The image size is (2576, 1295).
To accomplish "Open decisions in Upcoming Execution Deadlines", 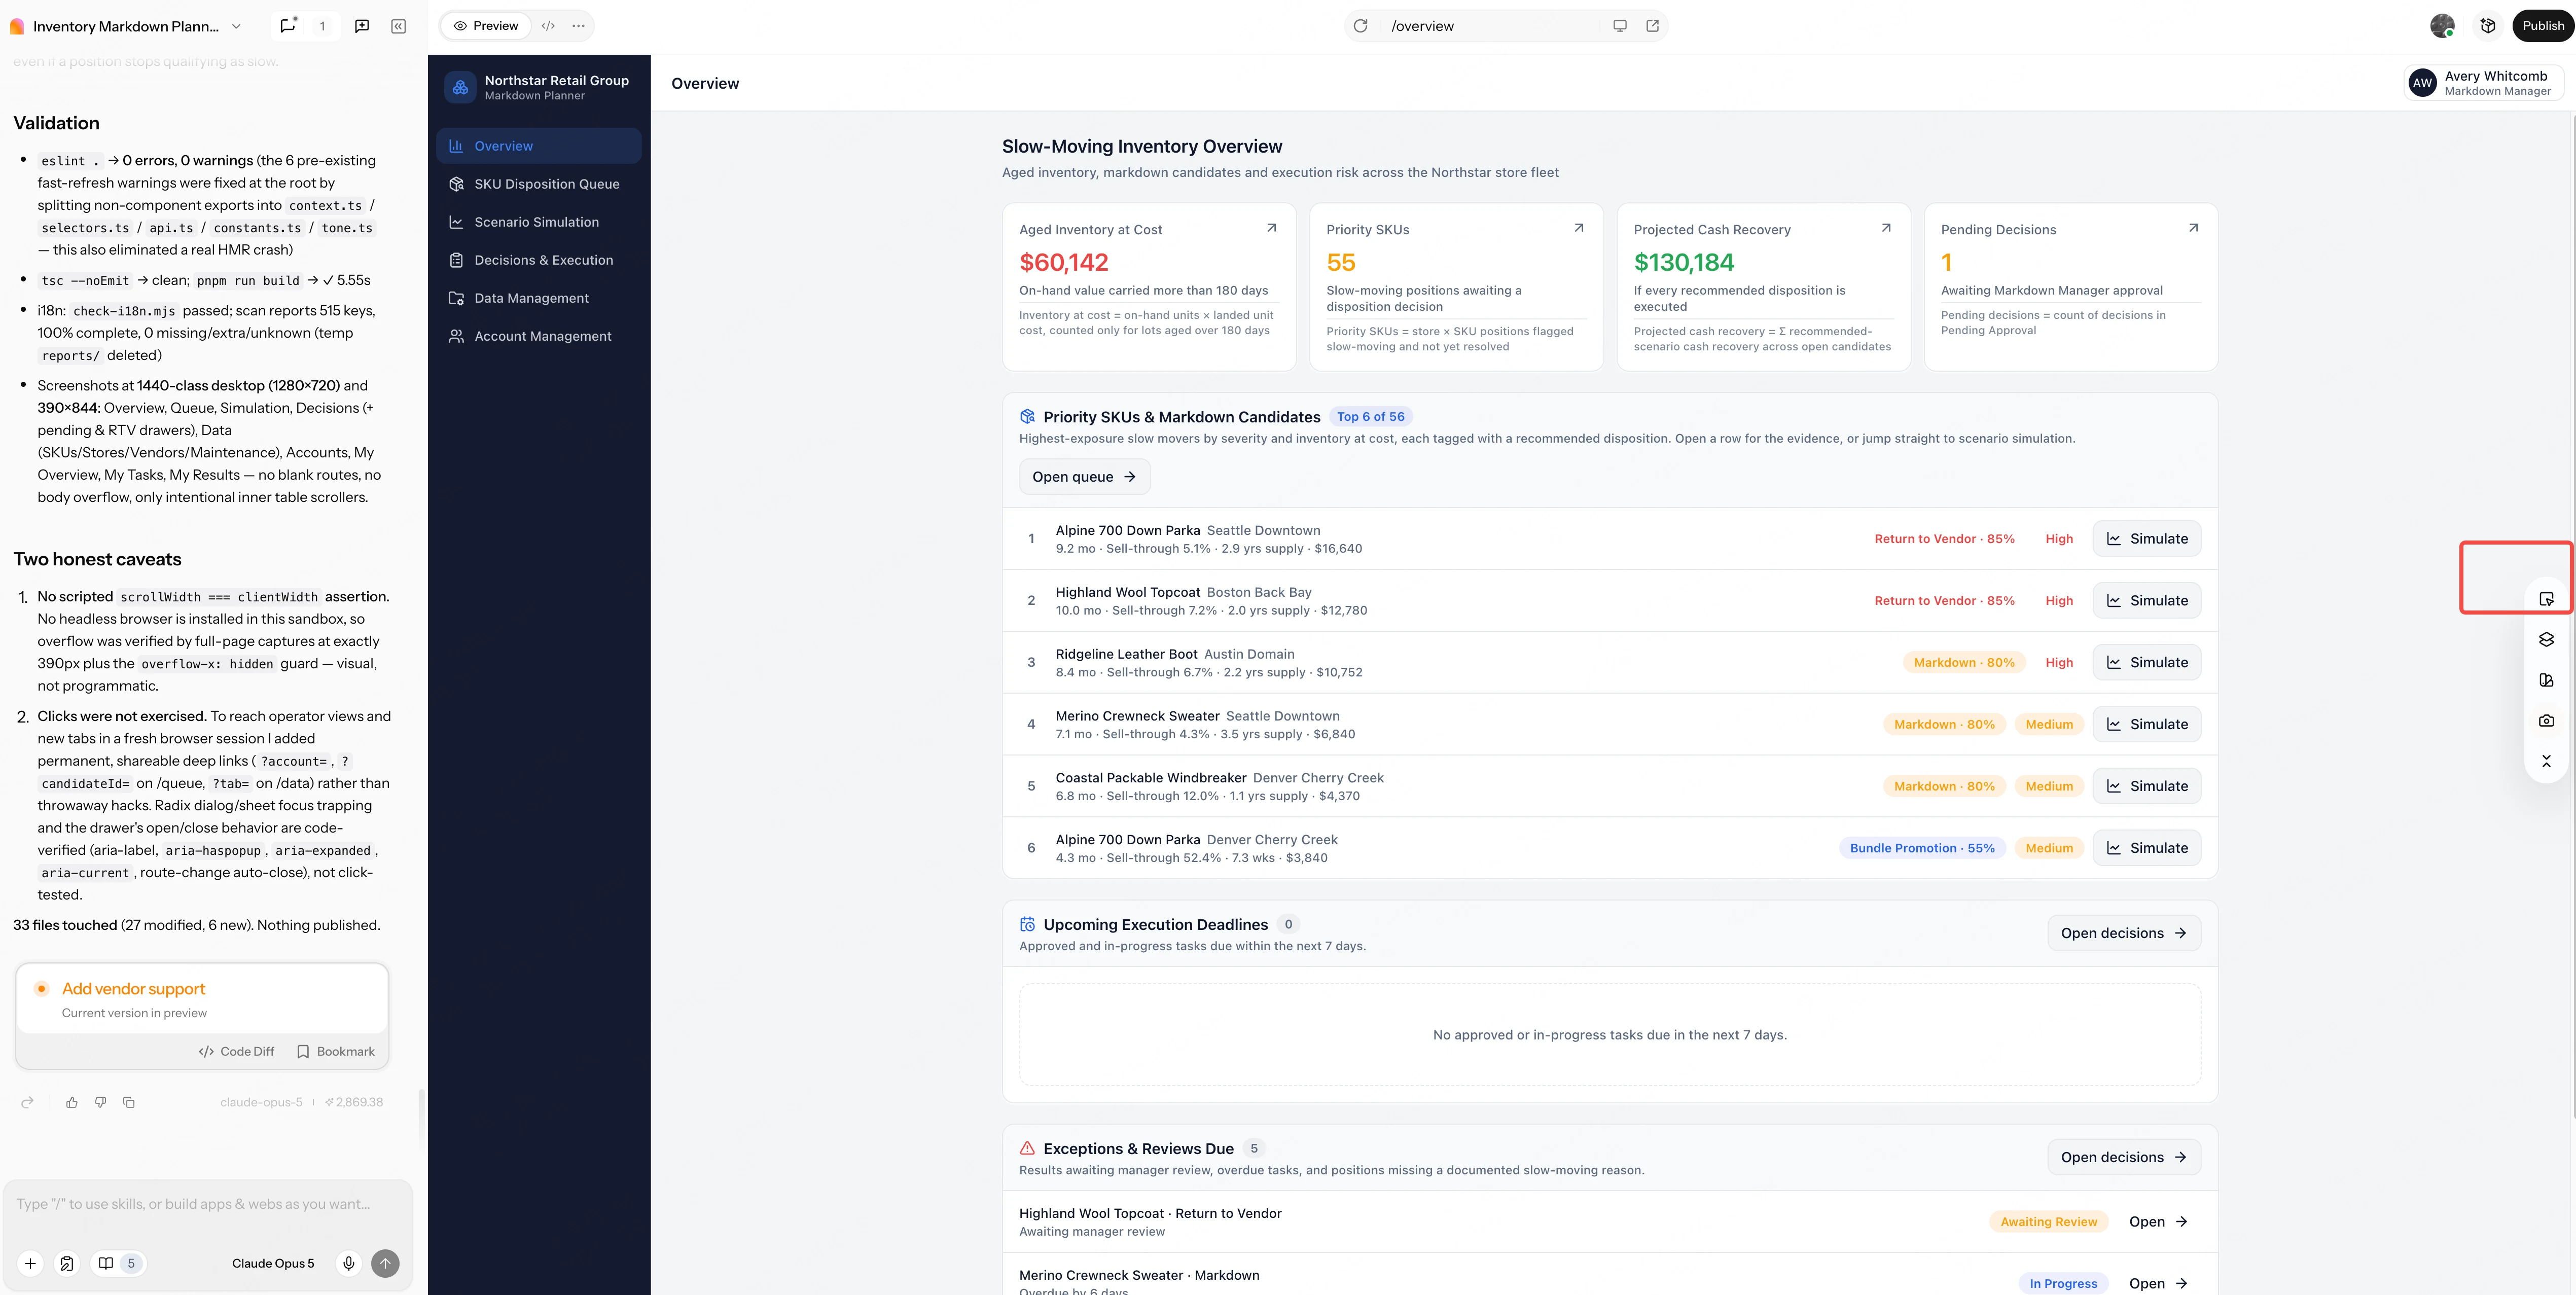I will pyautogui.click(x=2124, y=933).
